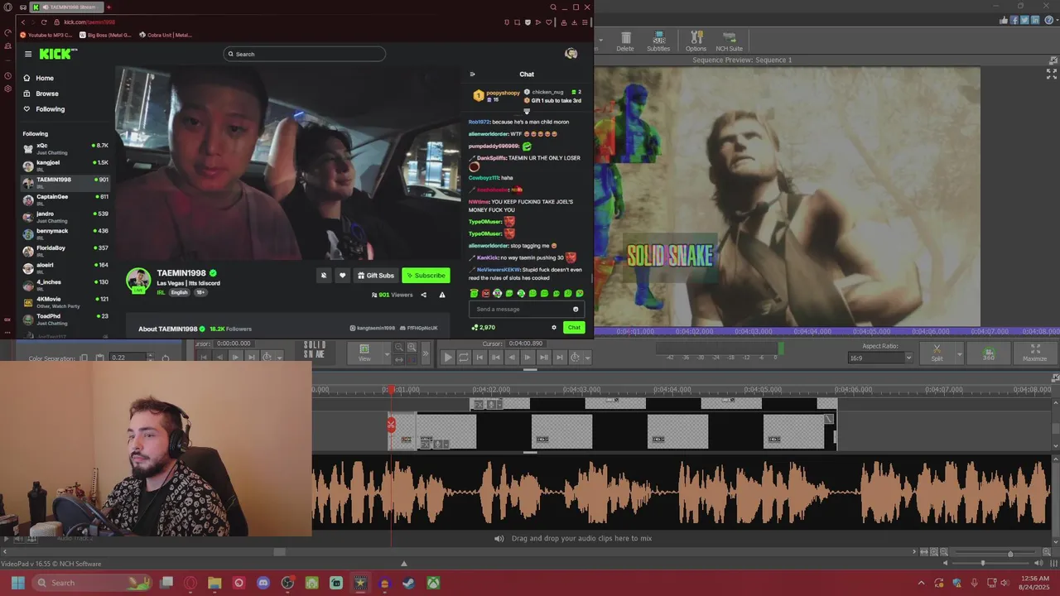Select the TAEMIN1998 Stream browser tab
The height and width of the screenshot is (596, 1060).
66,7
